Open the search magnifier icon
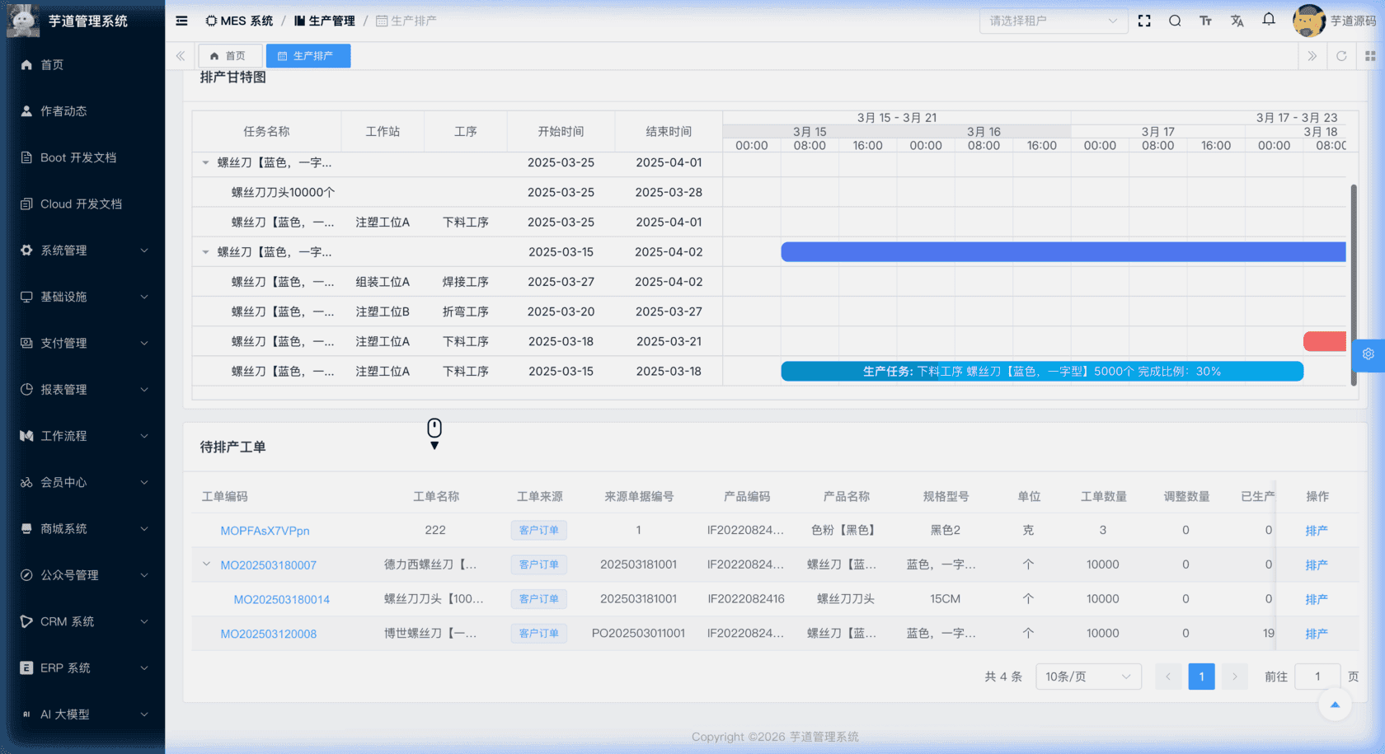Image resolution: width=1385 pixels, height=754 pixels. coord(1175,21)
